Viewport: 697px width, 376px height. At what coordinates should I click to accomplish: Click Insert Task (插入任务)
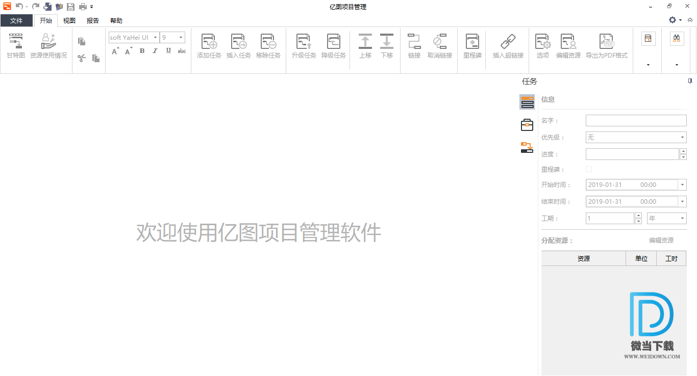(239, 46)
